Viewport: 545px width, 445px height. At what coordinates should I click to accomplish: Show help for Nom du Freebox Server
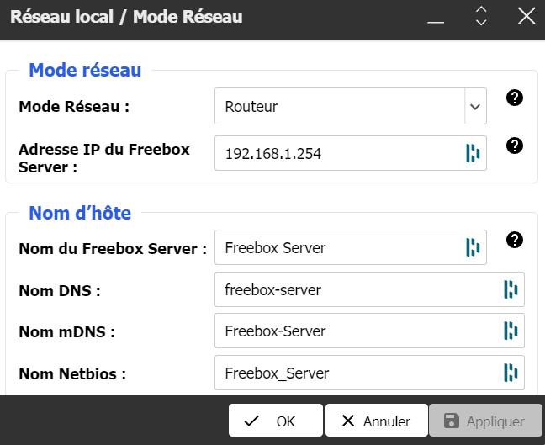tap(515, 240)
